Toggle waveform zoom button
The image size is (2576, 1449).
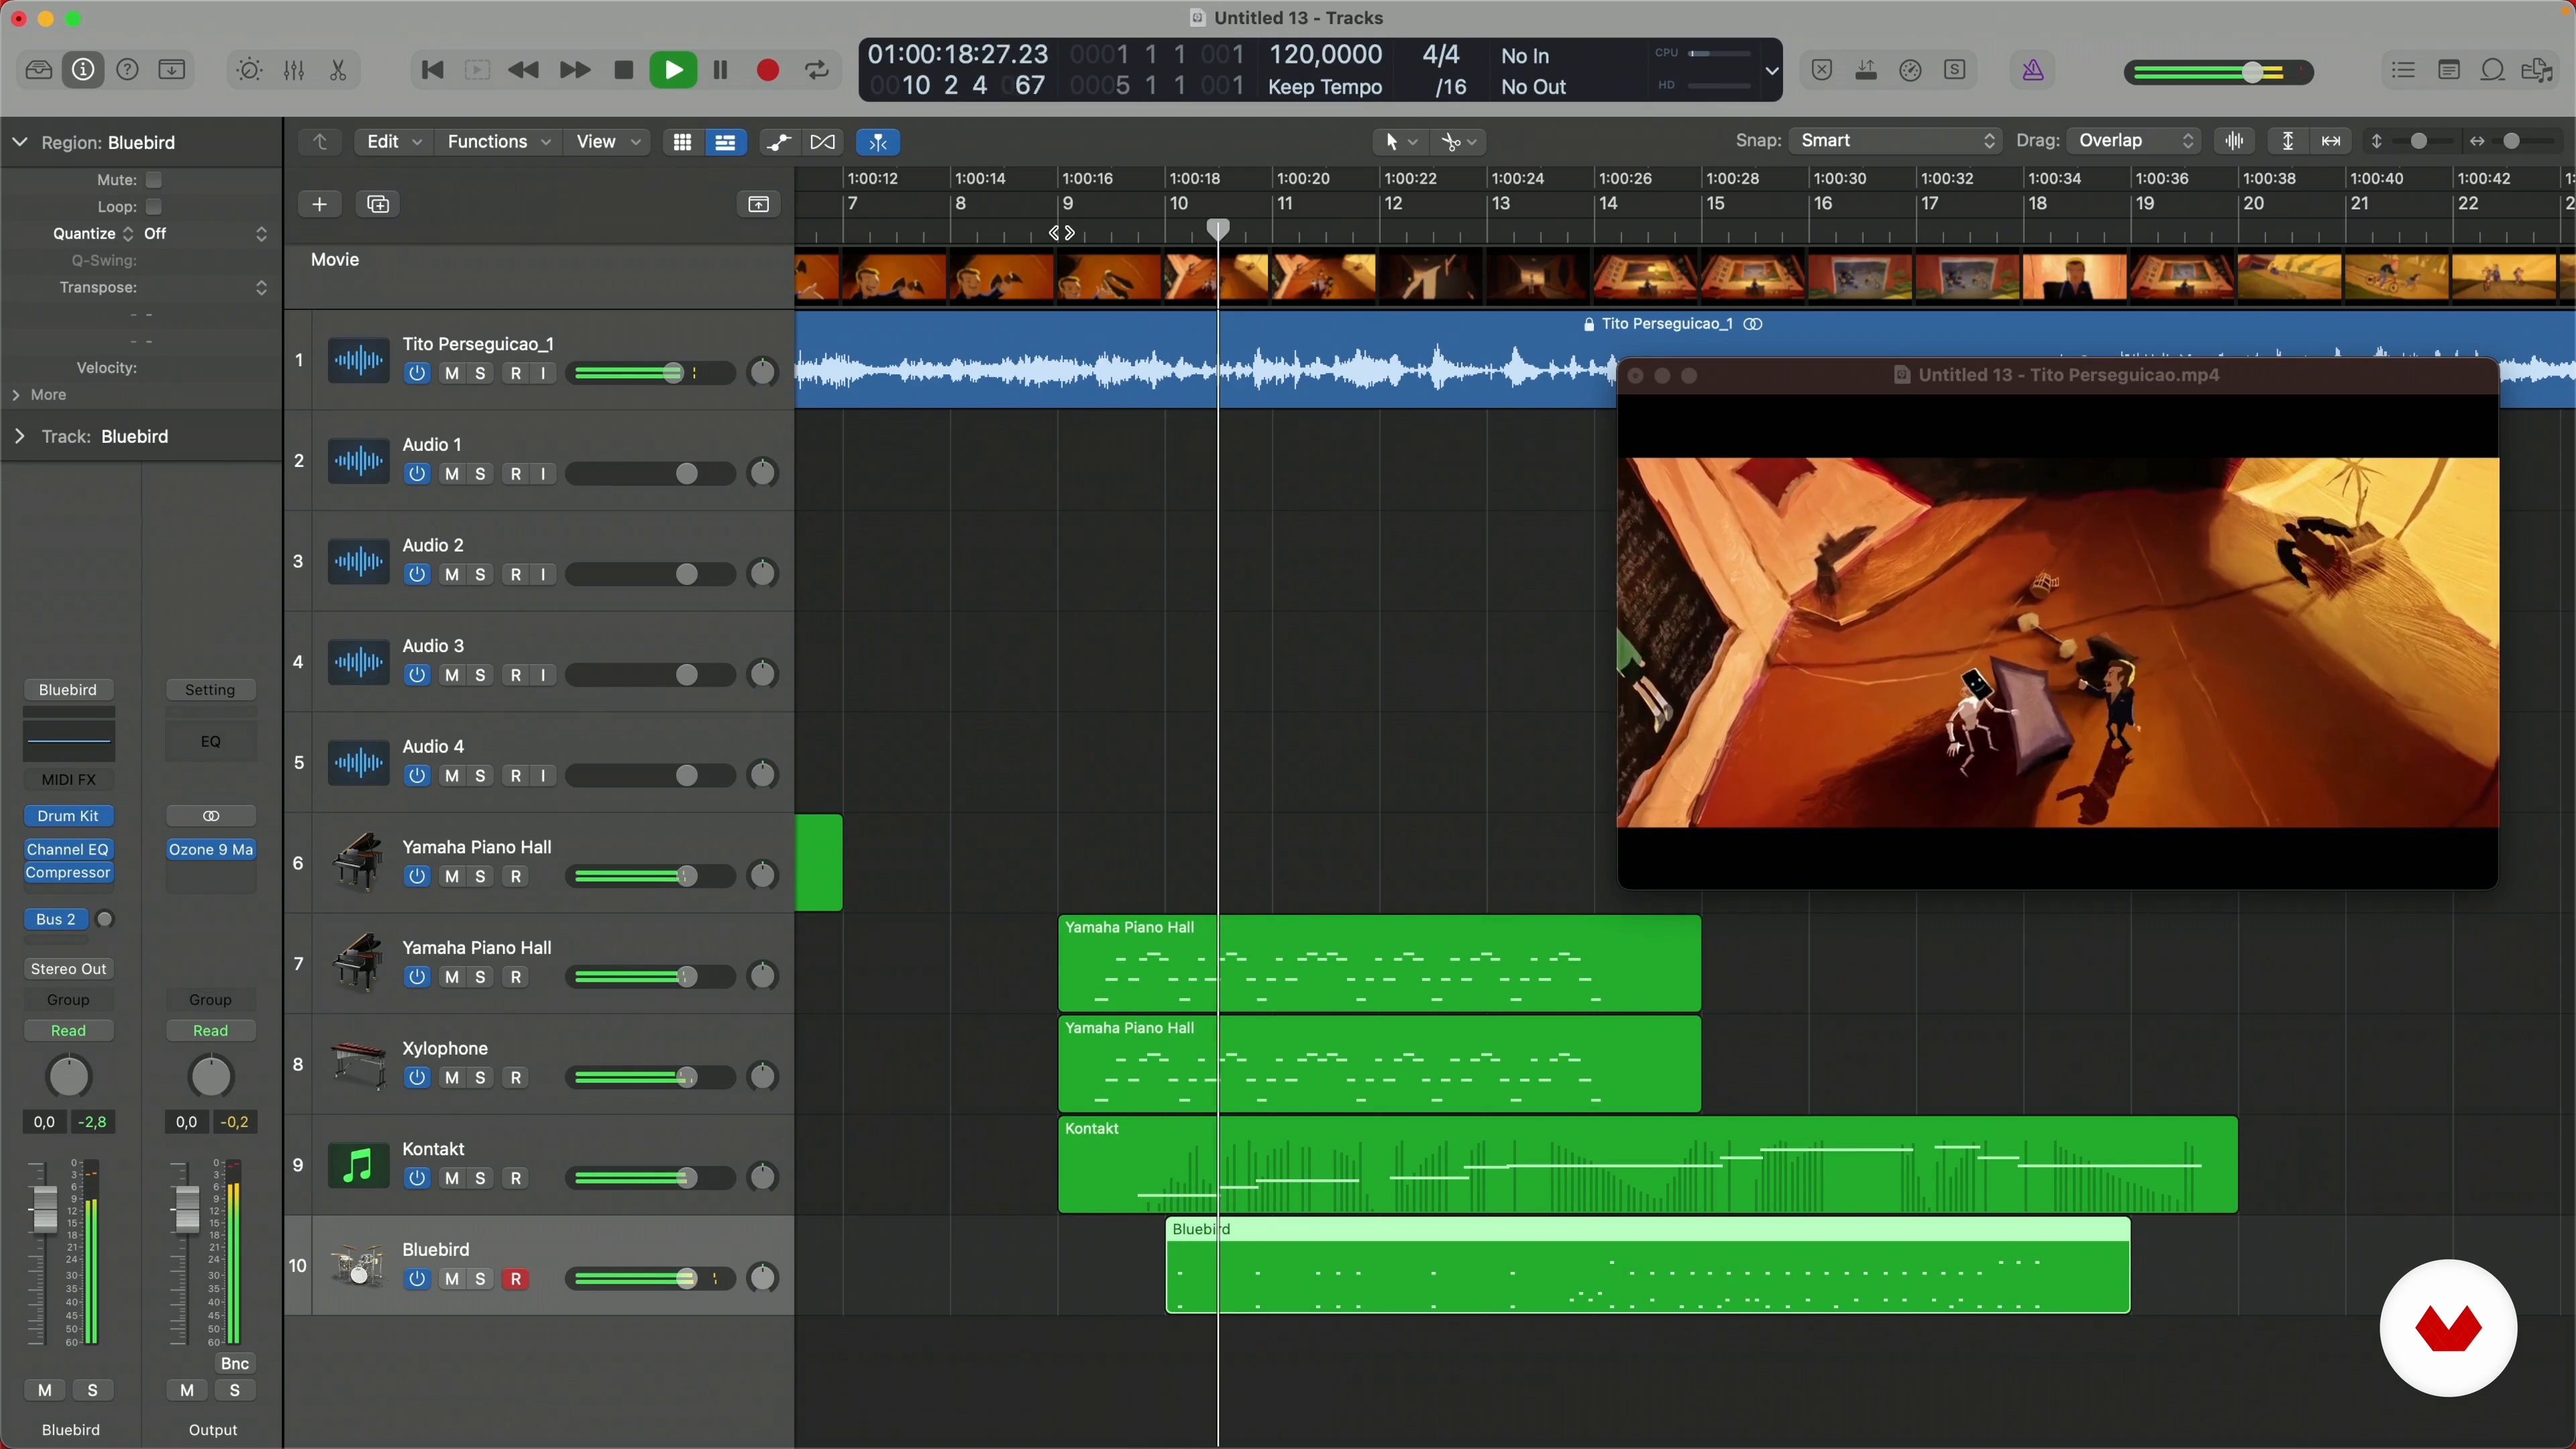(2234, 141)
